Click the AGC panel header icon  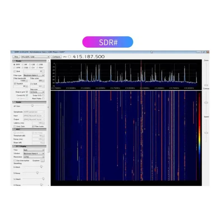(x=14, y=129)
